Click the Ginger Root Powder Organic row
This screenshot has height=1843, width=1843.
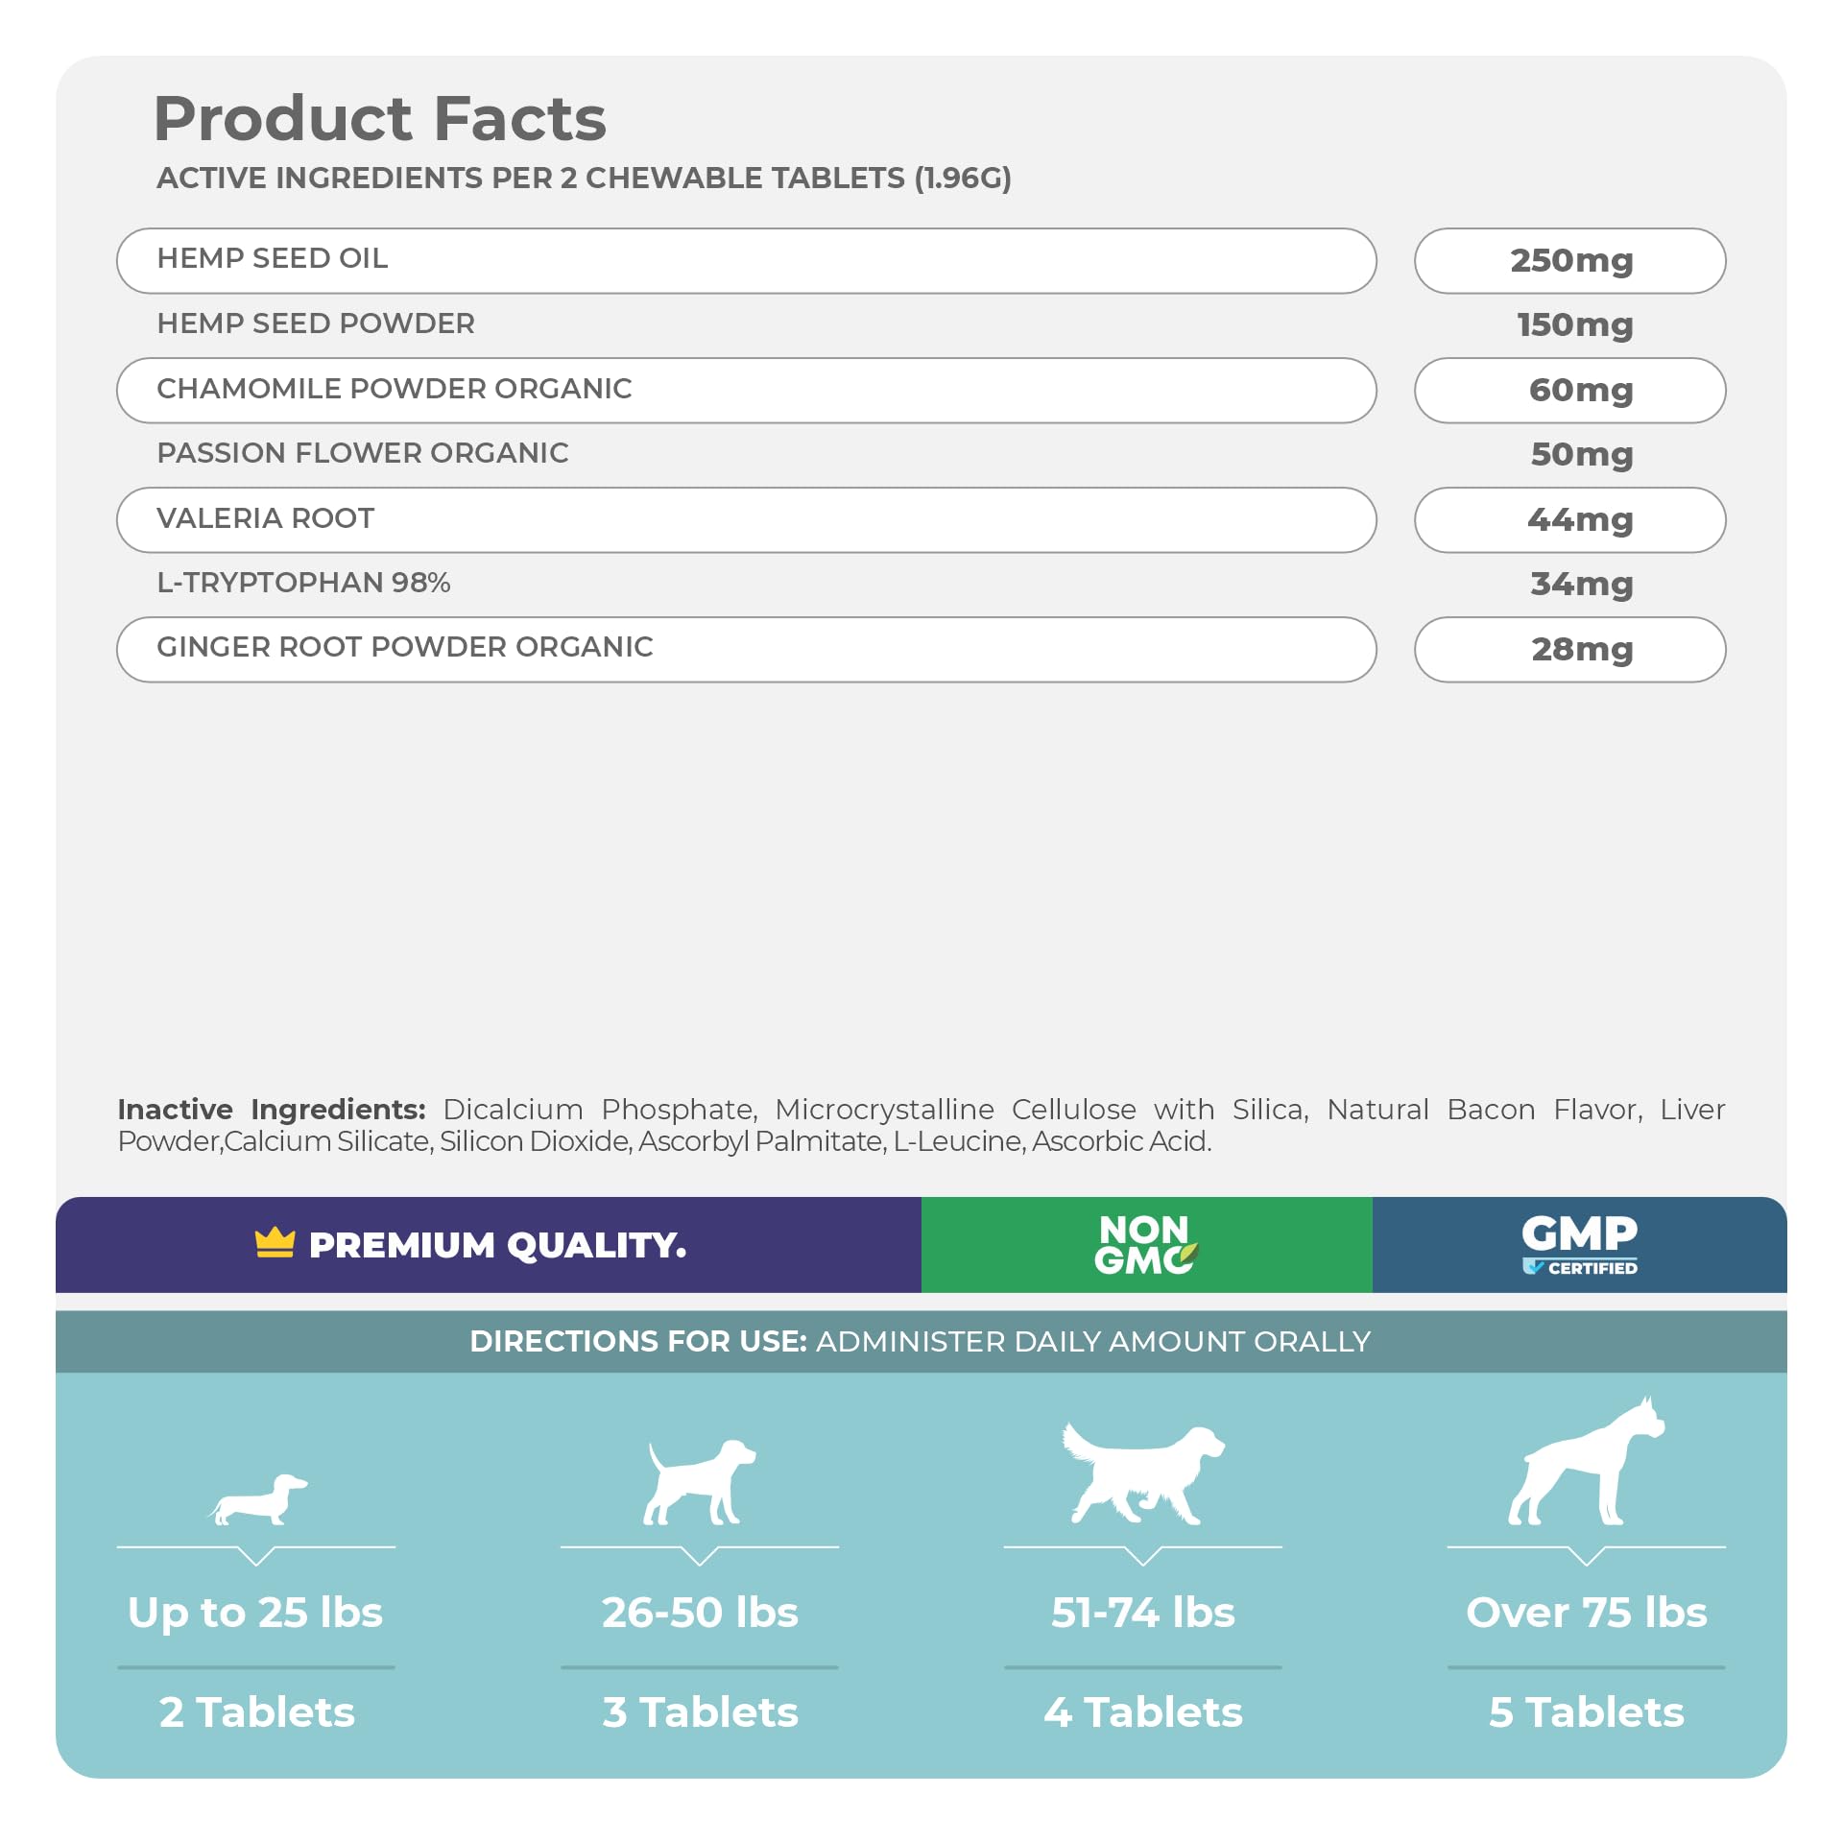pos(746,649)
